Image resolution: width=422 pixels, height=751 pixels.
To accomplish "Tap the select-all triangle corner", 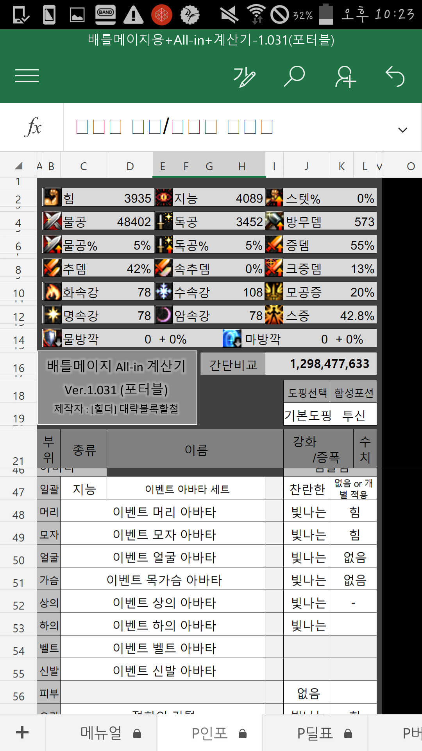I will (x=18, y=166).
